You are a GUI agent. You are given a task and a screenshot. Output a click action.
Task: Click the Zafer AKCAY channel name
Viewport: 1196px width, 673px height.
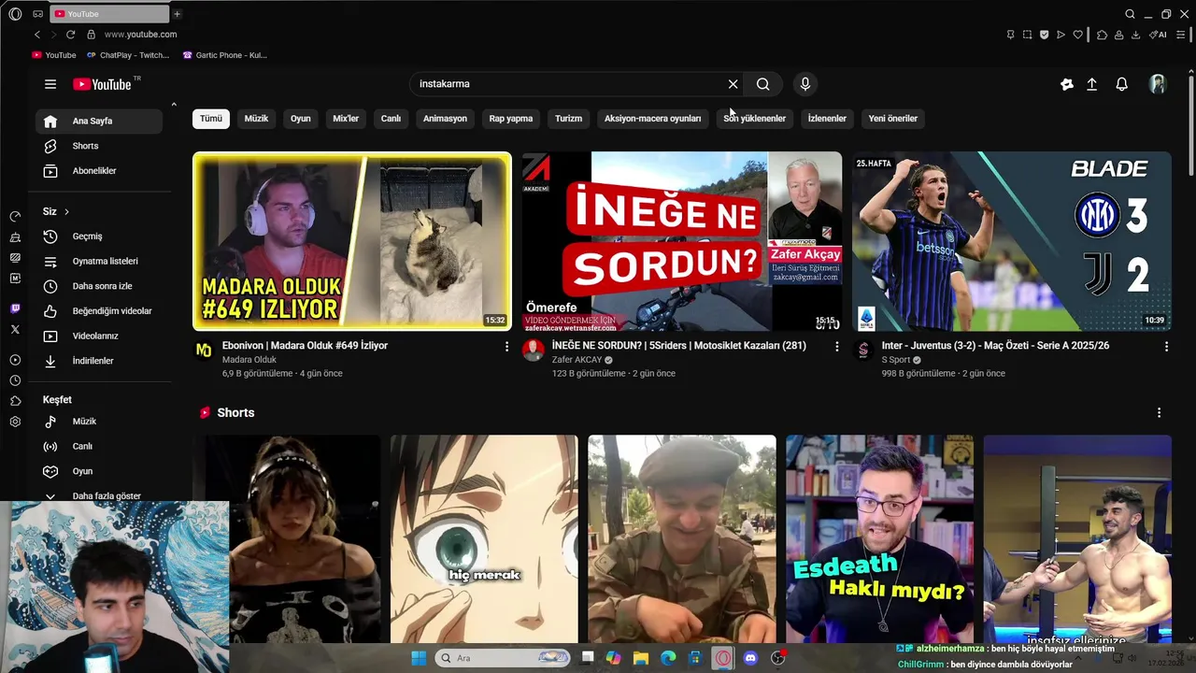coord(577,360)
